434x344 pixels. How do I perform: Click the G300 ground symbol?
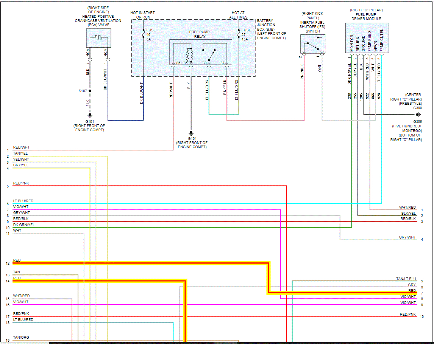[418, 115]
